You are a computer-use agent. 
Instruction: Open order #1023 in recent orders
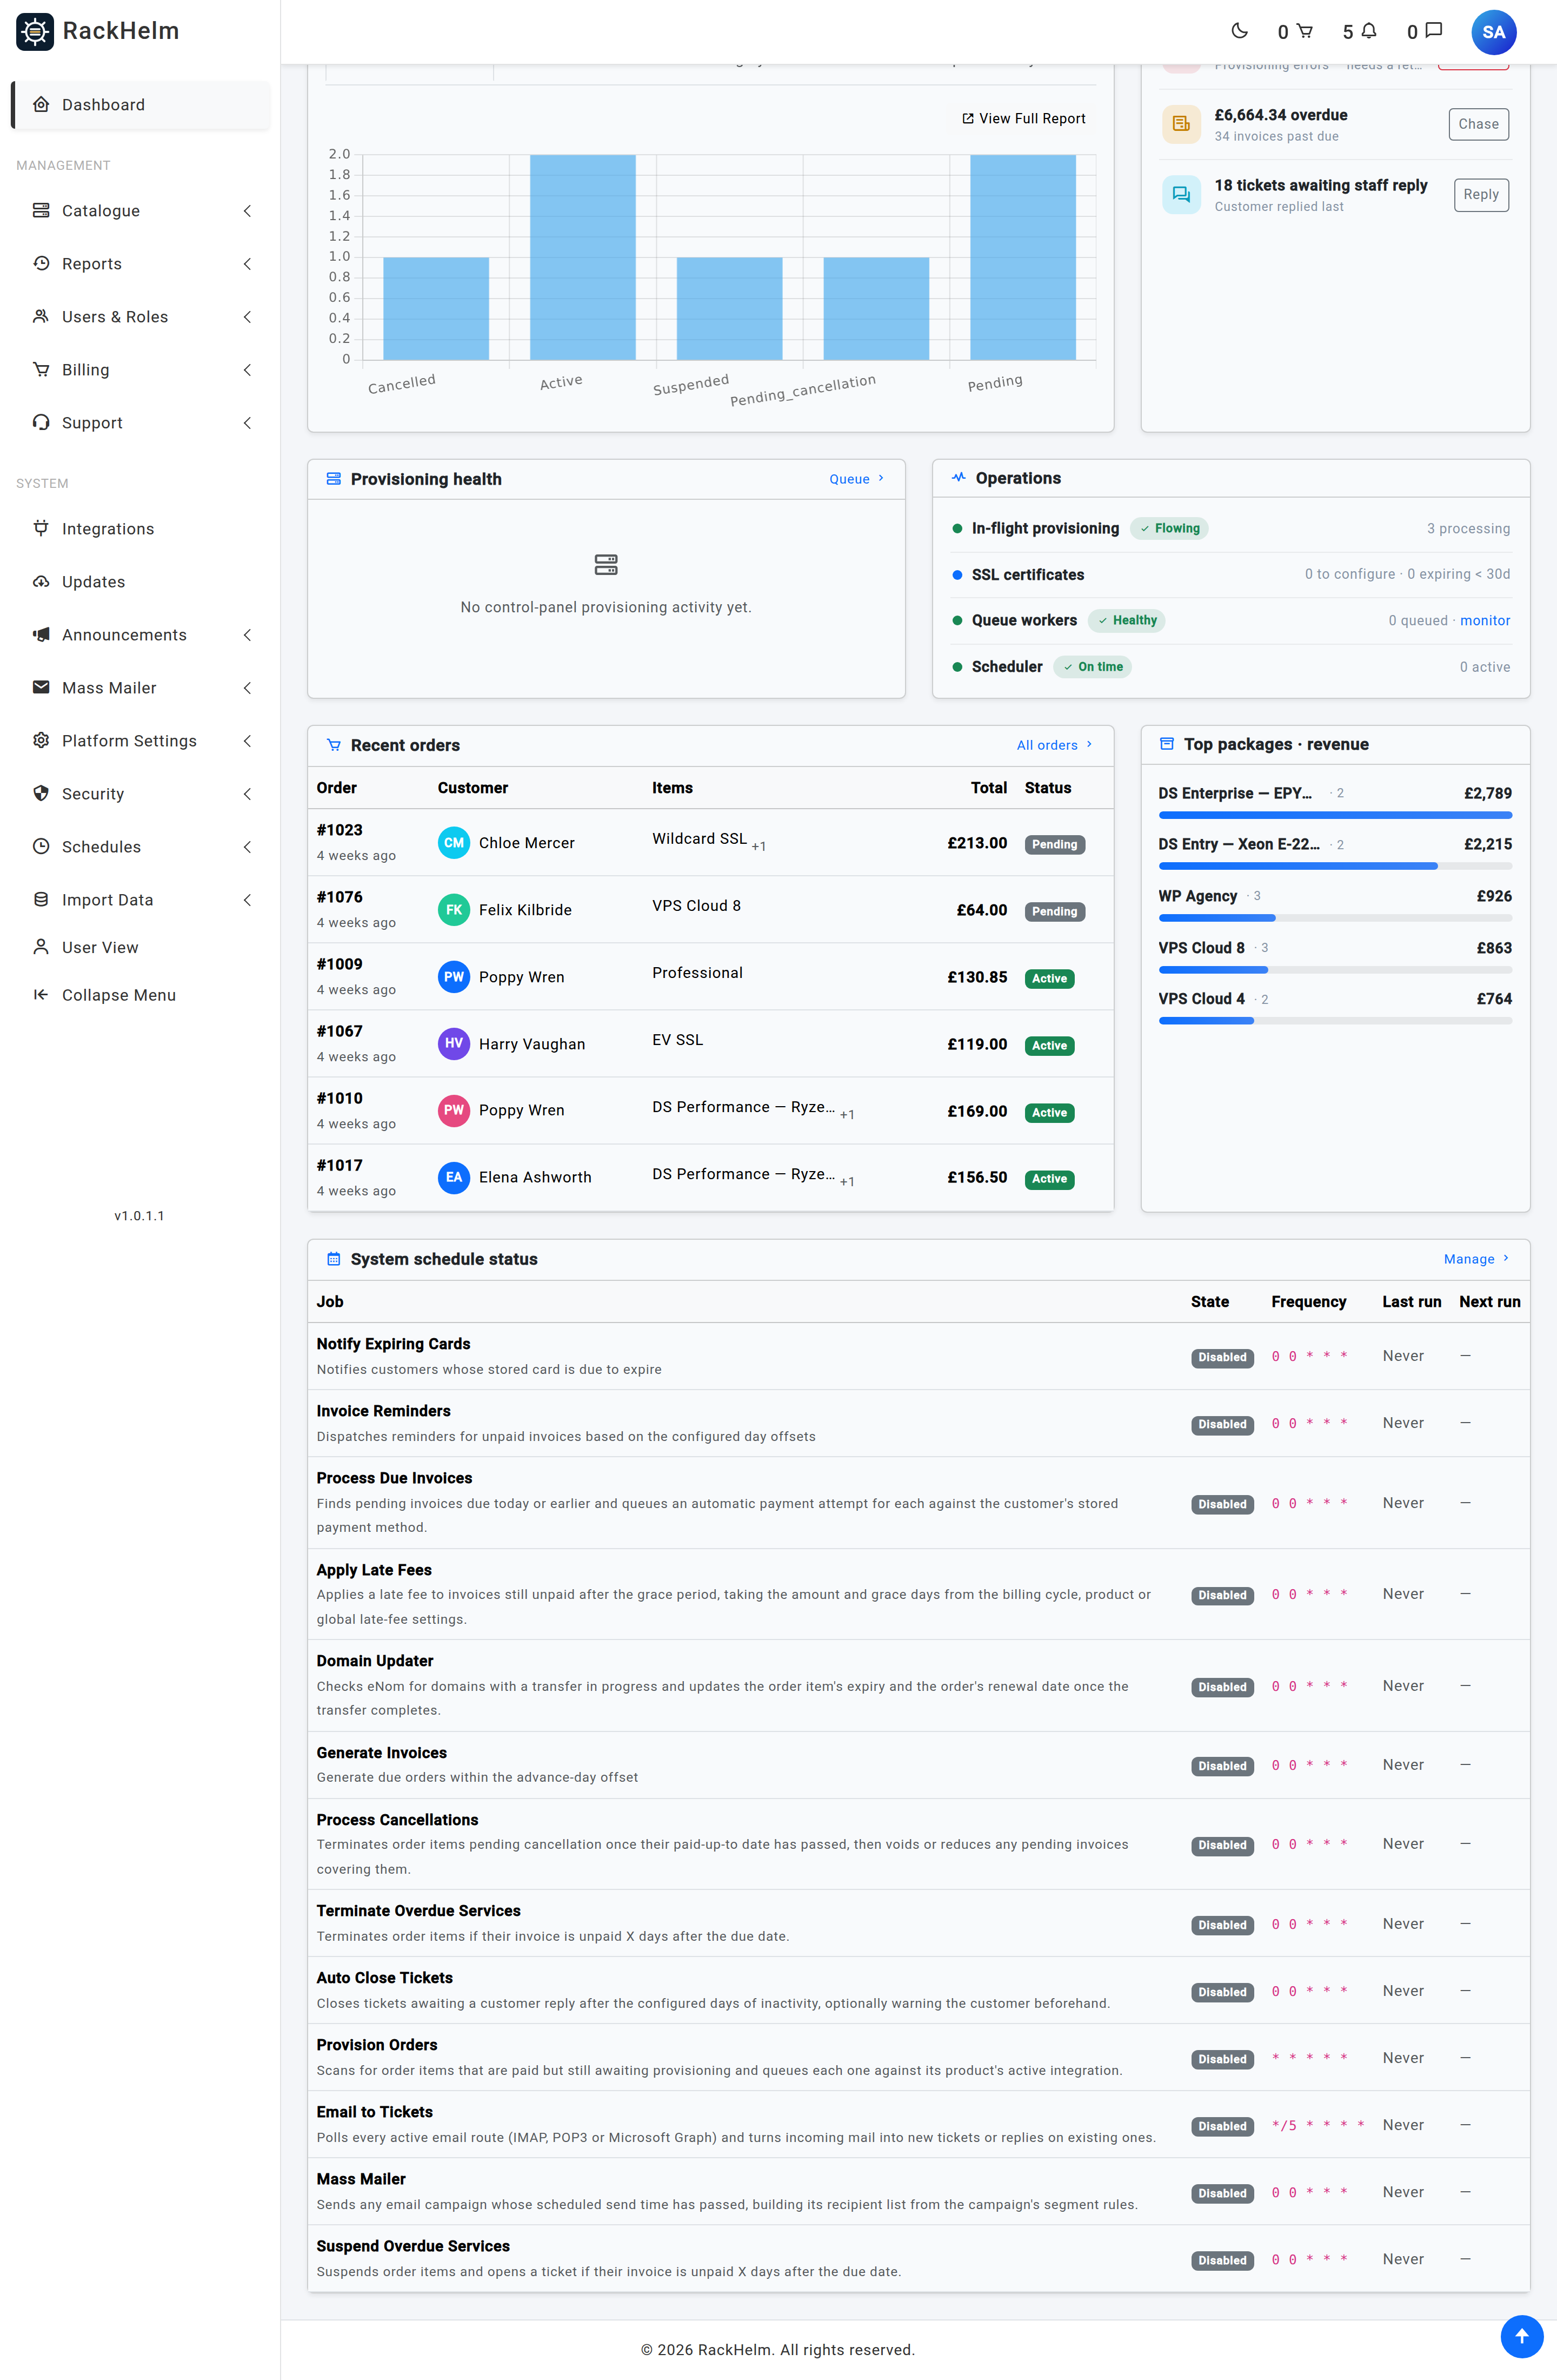coord(340,830)
